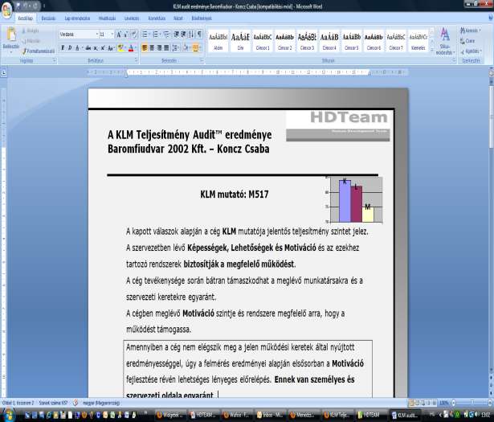Open the Paragraph dialog launcher

click(x=202, y=59)
